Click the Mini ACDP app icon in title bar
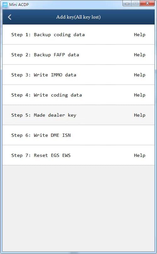 (5, 4)
